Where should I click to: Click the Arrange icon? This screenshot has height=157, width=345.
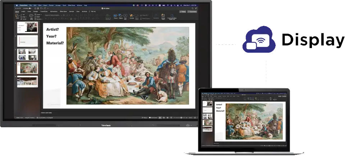[x=132, y=16]
